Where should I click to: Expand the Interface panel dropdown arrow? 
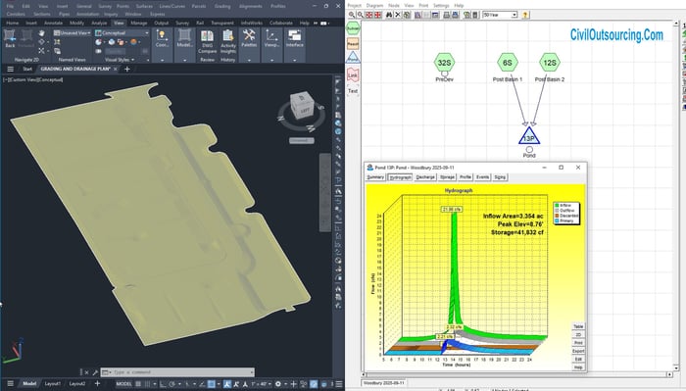[294, 60]
